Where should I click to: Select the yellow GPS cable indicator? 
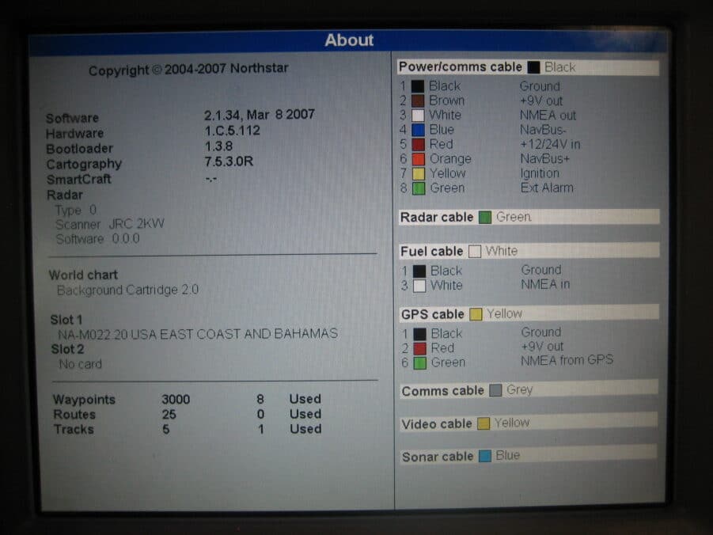477,313
